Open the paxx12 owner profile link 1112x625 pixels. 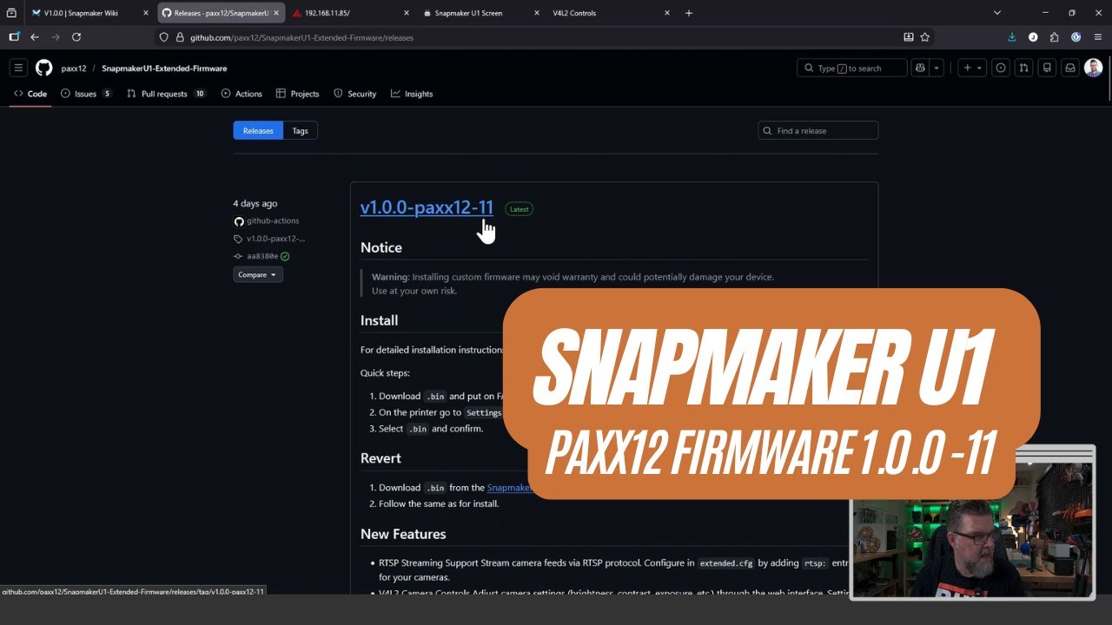coord(74,69)
